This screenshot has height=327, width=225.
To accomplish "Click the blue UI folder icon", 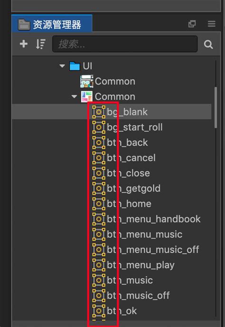I will [x=75, y=66].
